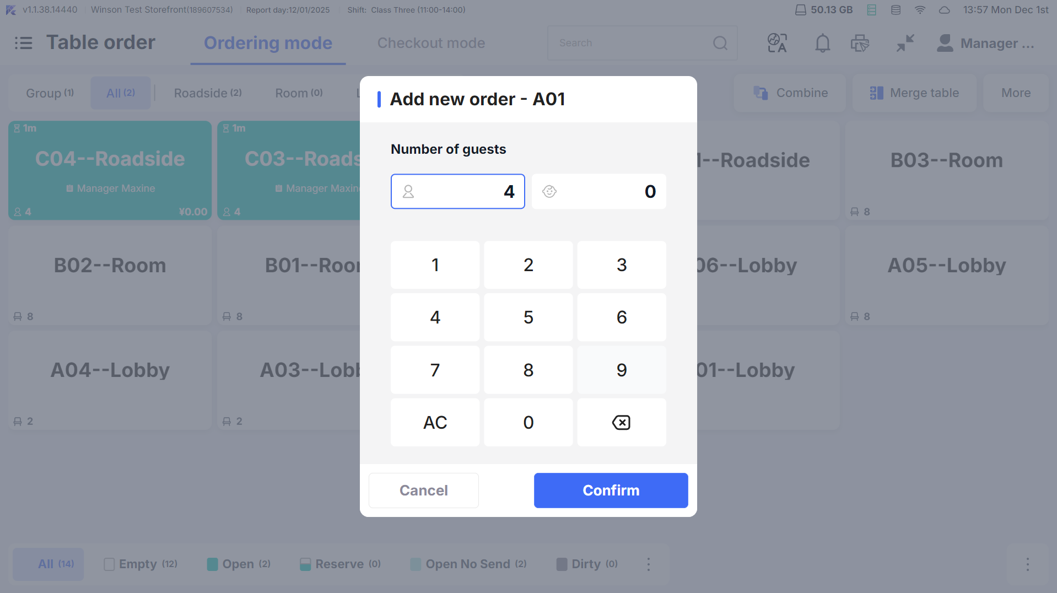Click the printer icon in the header
The width and height of the screenshot is (1057, 593).
(860, 43)
